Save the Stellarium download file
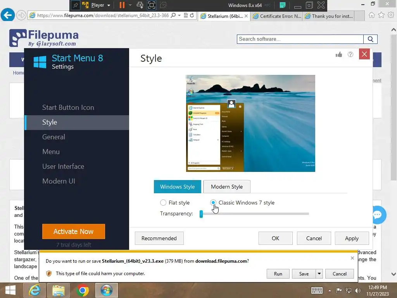The height and width of the screenshot is (298, 397). [304, 274]
